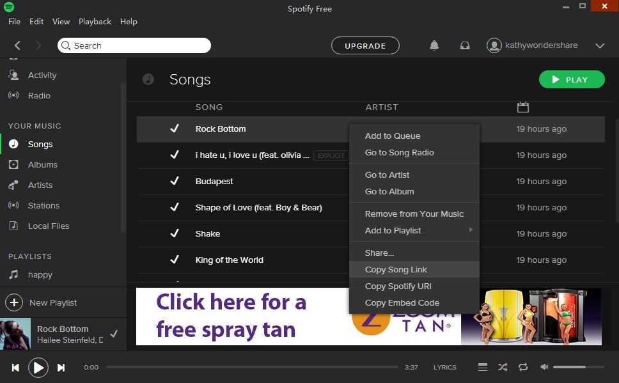Viewport: 619px width, 383px height.
Task: Open the View menu
Action: click(x=61, y=21)
